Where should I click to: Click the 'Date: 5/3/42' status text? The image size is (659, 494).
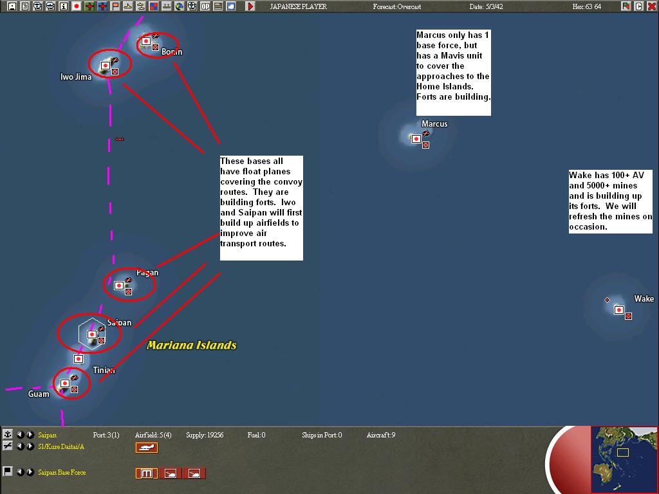pos(486,6)
